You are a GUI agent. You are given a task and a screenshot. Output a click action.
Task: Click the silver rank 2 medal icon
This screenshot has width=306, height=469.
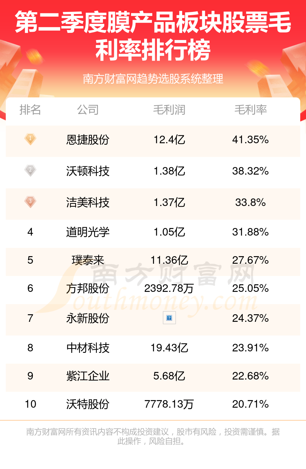[x=30, y=170]
